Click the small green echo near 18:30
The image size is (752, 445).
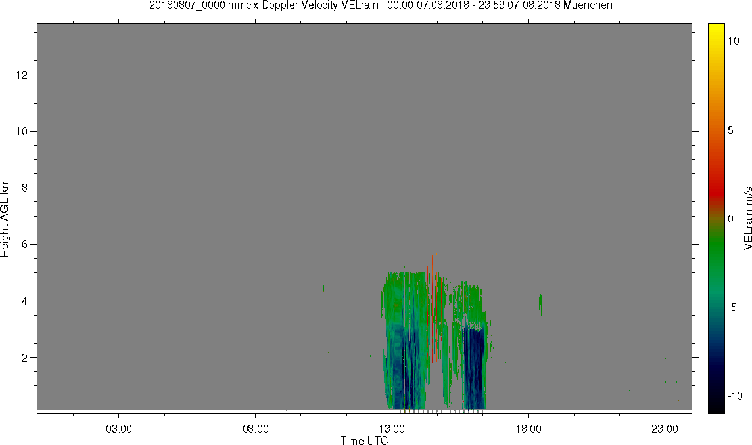[541, 305]
